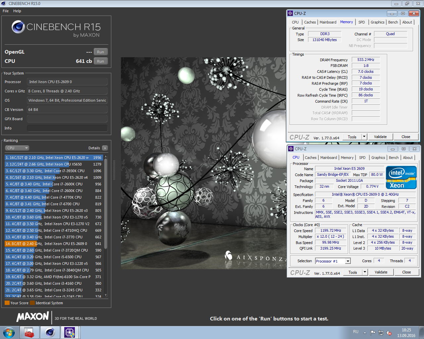Open the CPU ranking type dropdown
424x339 pixels.
pyautogui.click(x=17, y=148)
